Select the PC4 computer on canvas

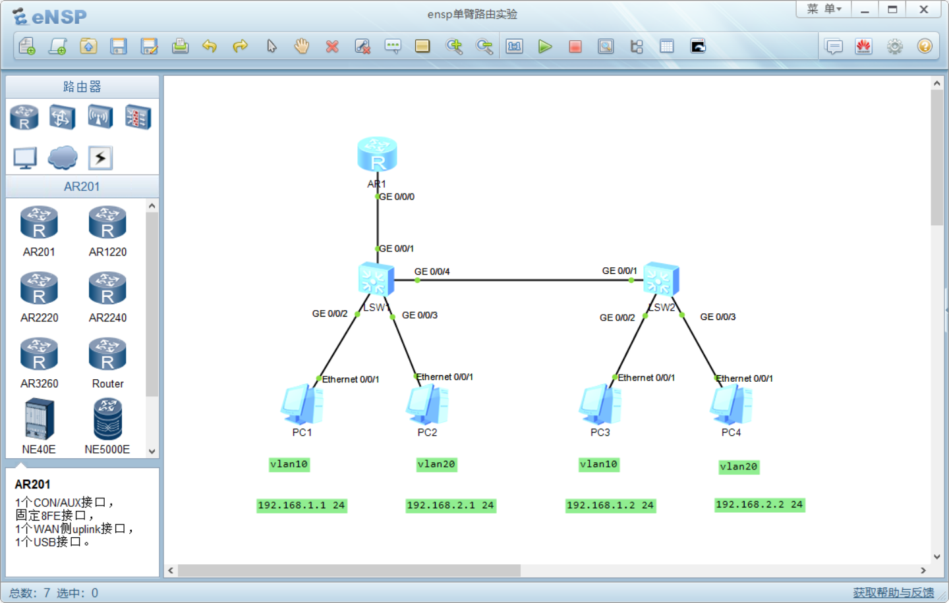click(731, 404)
